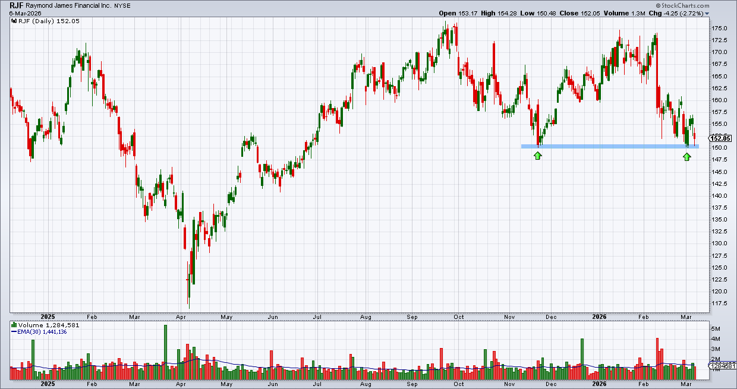Viewport: 737px width, 389px height.
Task: Click the 120.0 price axis label
Action: 720,291
